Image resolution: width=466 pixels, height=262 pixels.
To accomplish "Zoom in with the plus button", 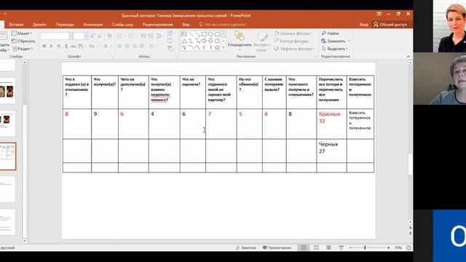I will tap(388, 247).
